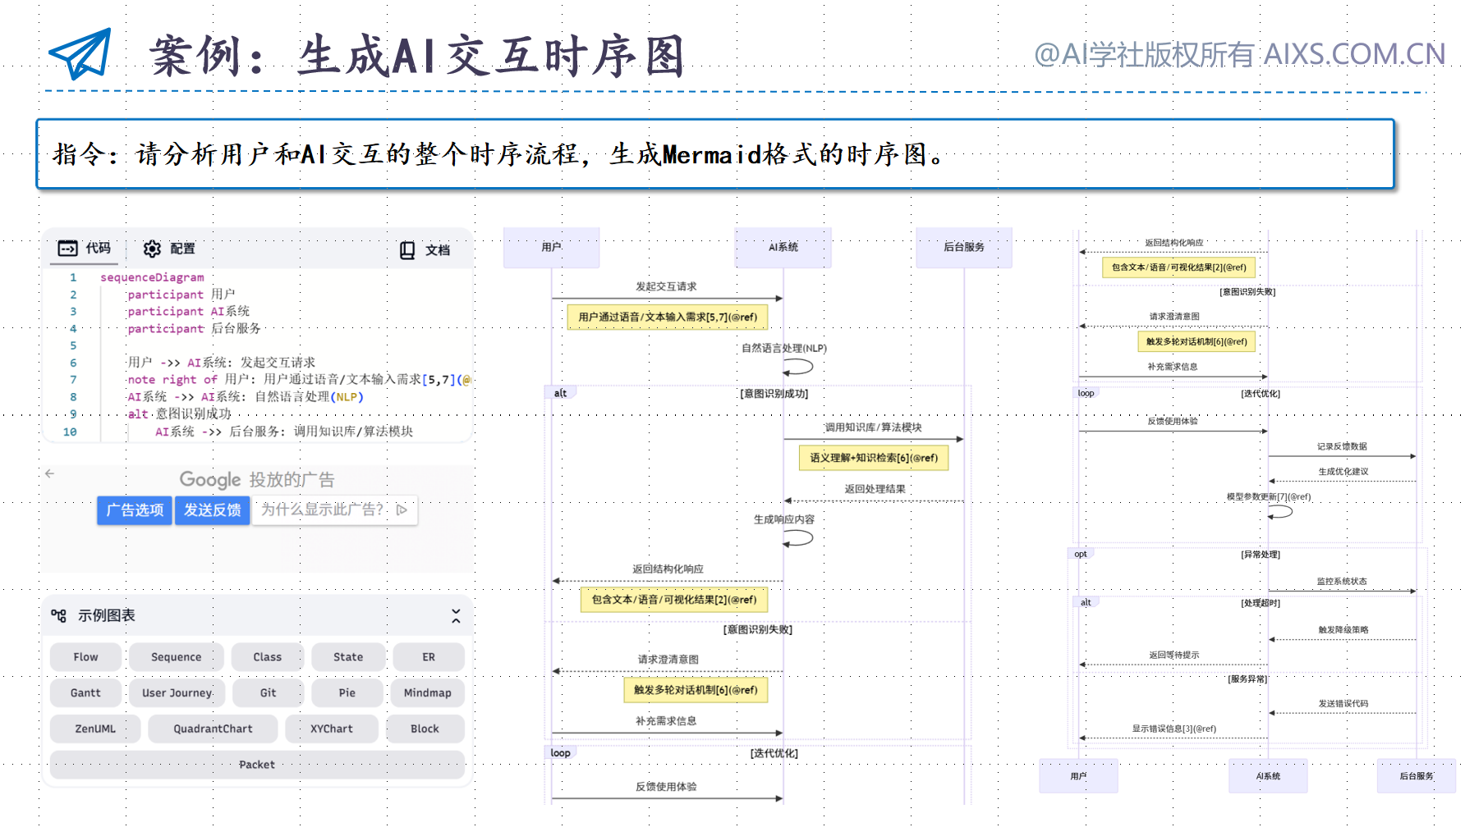Load the Gantt sample diagram

pyautogui.click(x=85, y=693)
